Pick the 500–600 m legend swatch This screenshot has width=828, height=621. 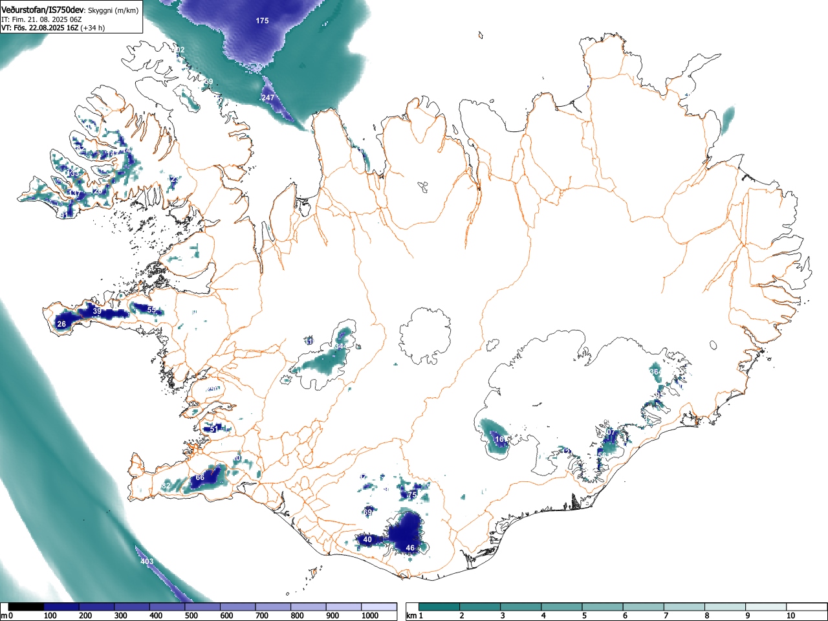click(x=202, y=607)
